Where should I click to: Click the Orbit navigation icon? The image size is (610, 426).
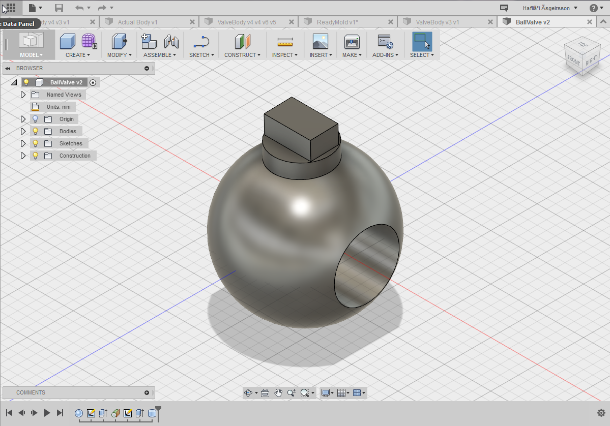pyautogui.click(x=248, y=393)
